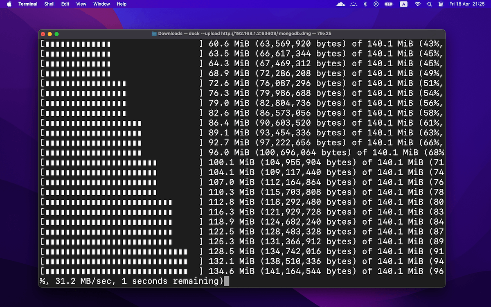Open the Help menu
Viewport: 491px width, 307px height.
click(x=122, y=4)
